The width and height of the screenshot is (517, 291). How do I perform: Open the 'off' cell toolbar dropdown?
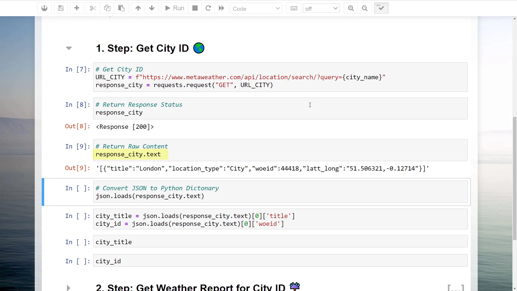pyautogui.click(x=321, y=8)
